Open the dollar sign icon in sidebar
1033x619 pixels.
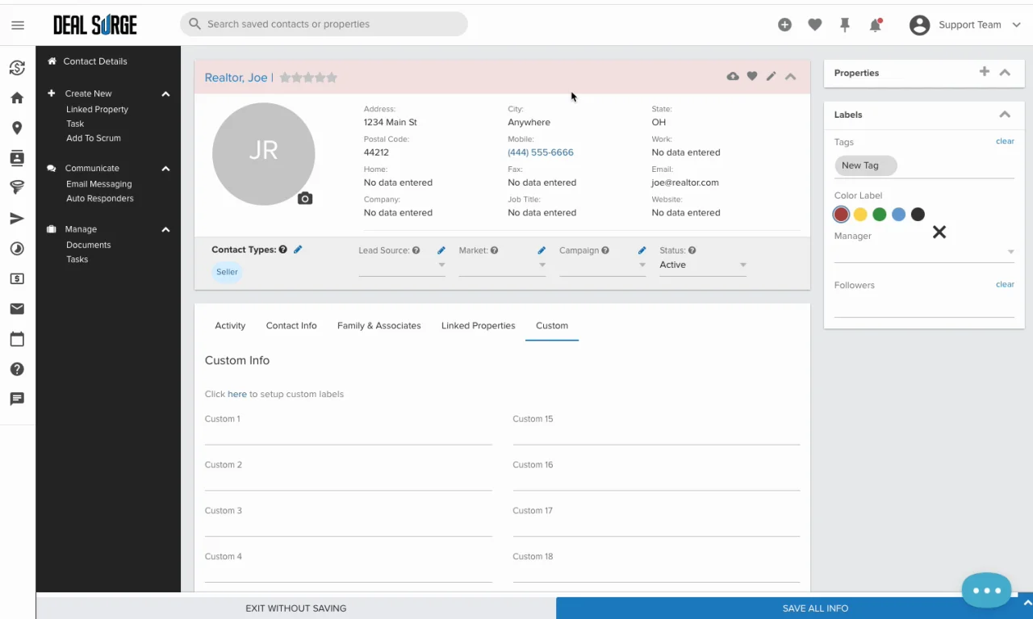[x=17, y=278]
